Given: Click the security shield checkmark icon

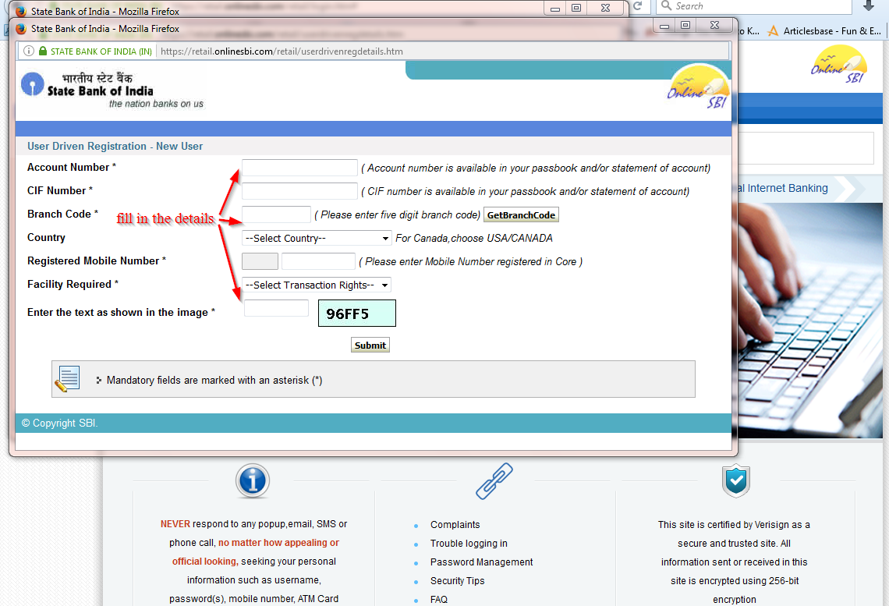Looking at the screenshot, I should [736, 480].
